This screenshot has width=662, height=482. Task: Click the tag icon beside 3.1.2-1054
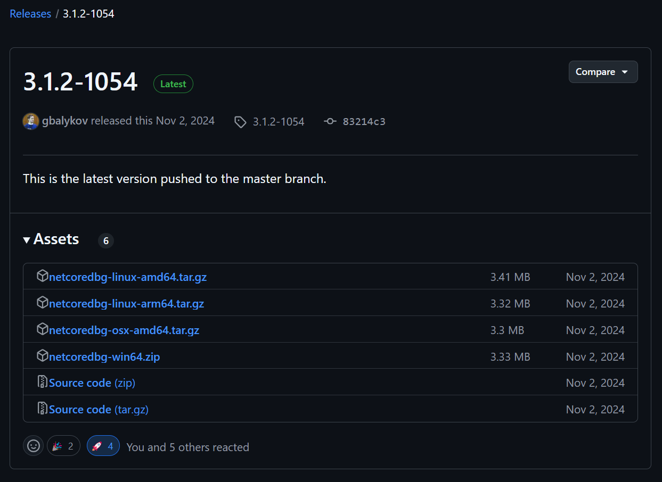click(x=240, y=122)
